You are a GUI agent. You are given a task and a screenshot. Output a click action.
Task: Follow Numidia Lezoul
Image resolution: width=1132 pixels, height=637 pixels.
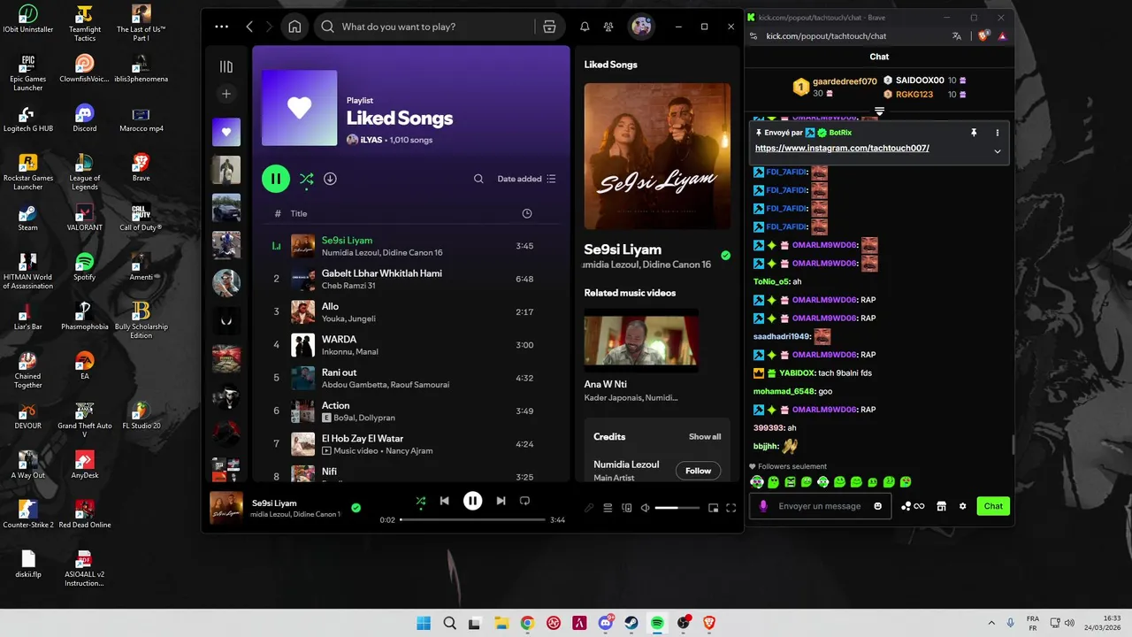point(698,471)
